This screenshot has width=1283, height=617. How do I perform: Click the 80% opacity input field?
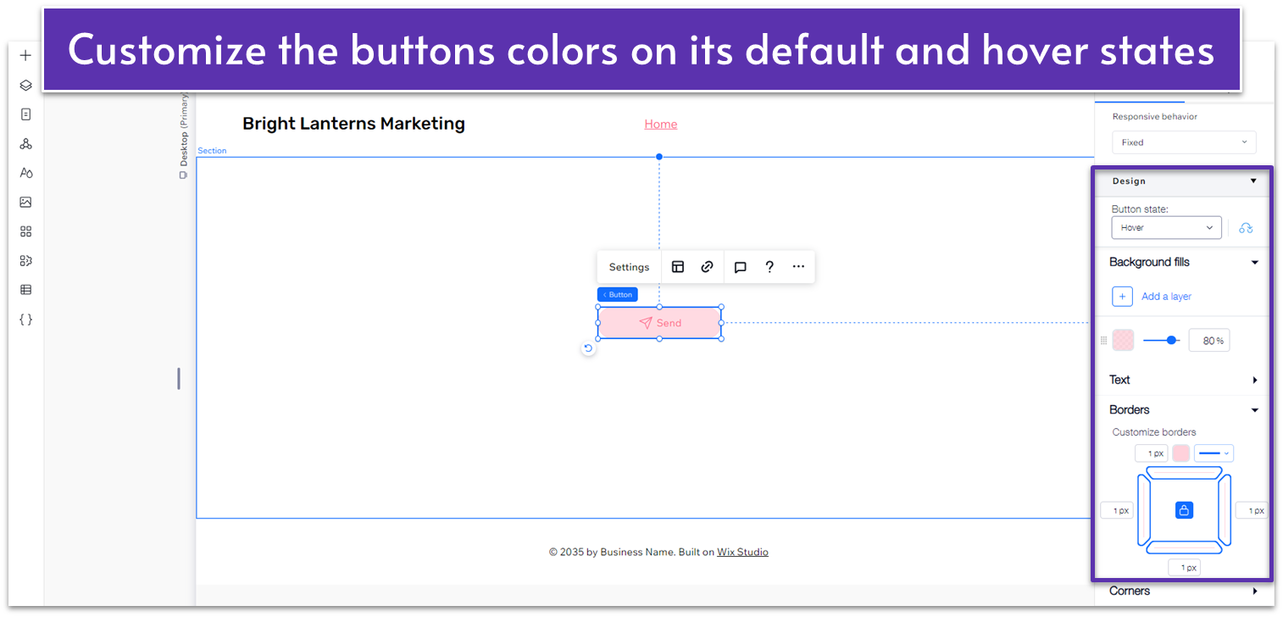tap(1209, 341)
